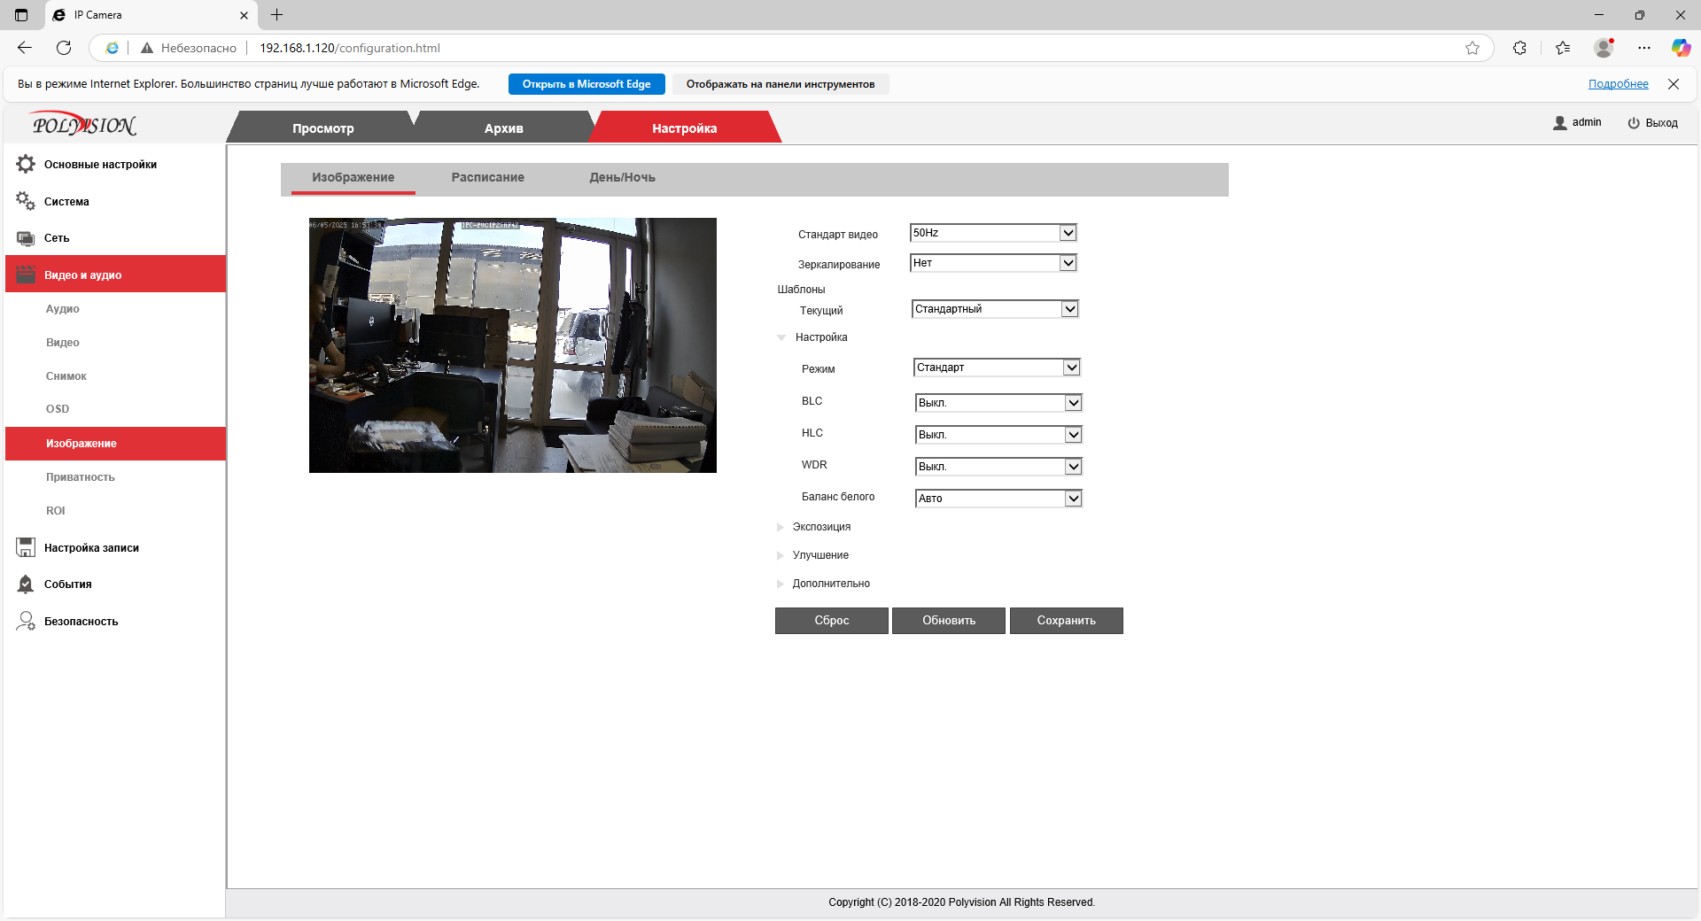Image resolution: width=1701 pixels, height=921 pixels.
Task: Select Изображение in the sidebar
Action: coord(115,444)
